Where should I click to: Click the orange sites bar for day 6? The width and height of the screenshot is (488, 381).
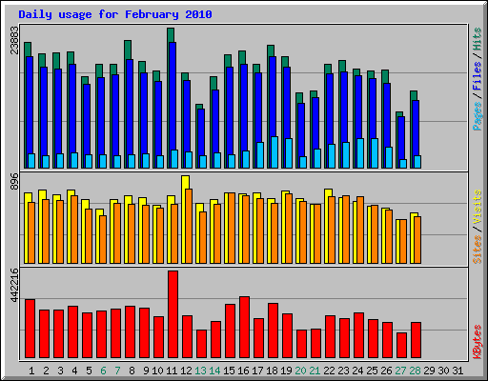point(103,240)
